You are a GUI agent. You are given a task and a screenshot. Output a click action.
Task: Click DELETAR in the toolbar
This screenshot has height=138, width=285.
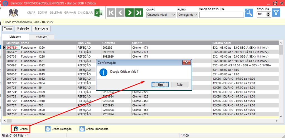(x=56, y=13)
